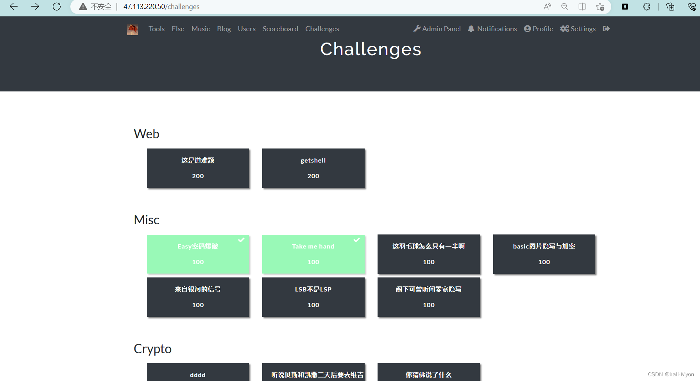This screenshot has height=381, width=700.
Task: Open the basic图片隐写与加密 challenge
Action: pyautogui.click(x=544, y=254)
